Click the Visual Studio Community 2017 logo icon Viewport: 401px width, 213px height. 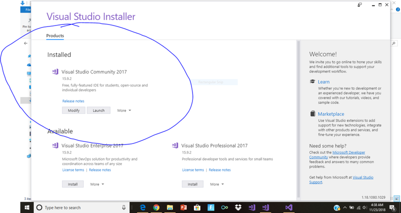(55, 71)
